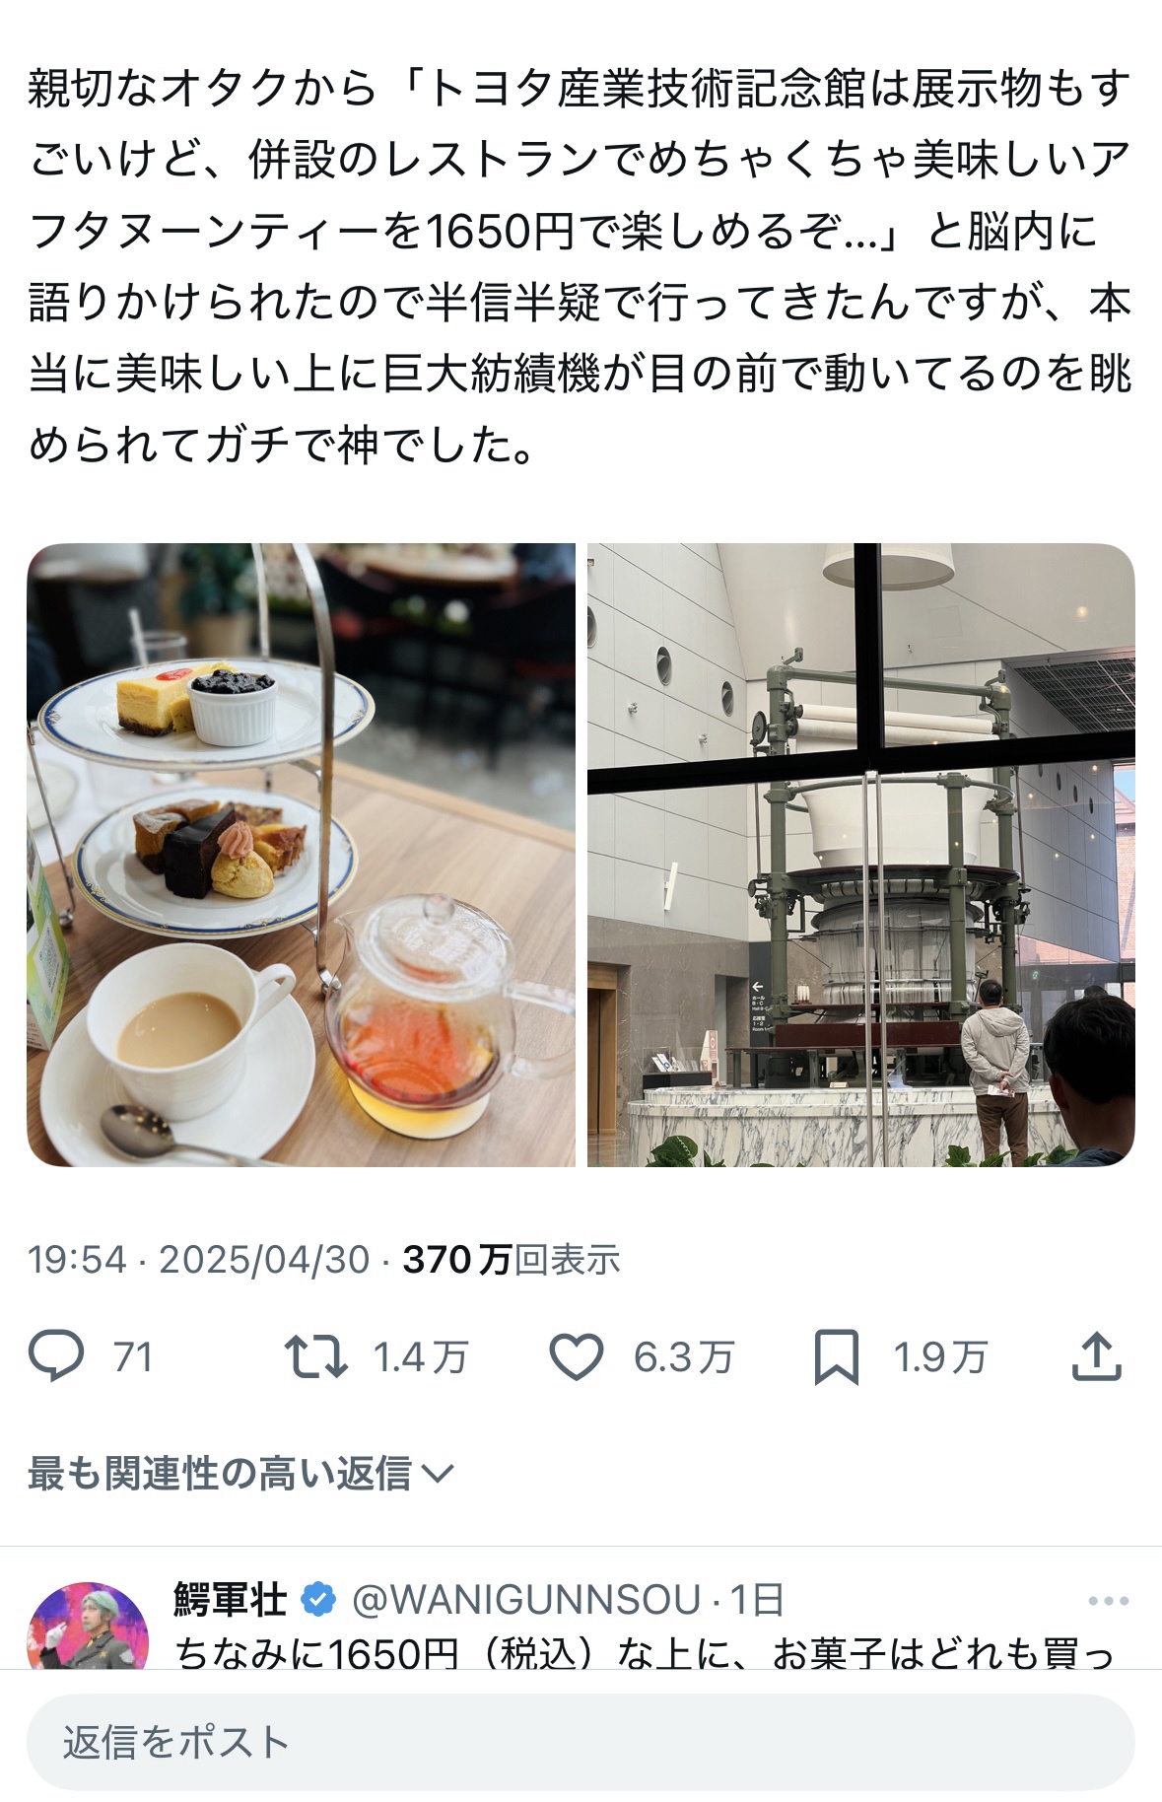Open the reply text starting ちなみに1650円
The image size is (1162, 1802).
tap(646, 1651)
